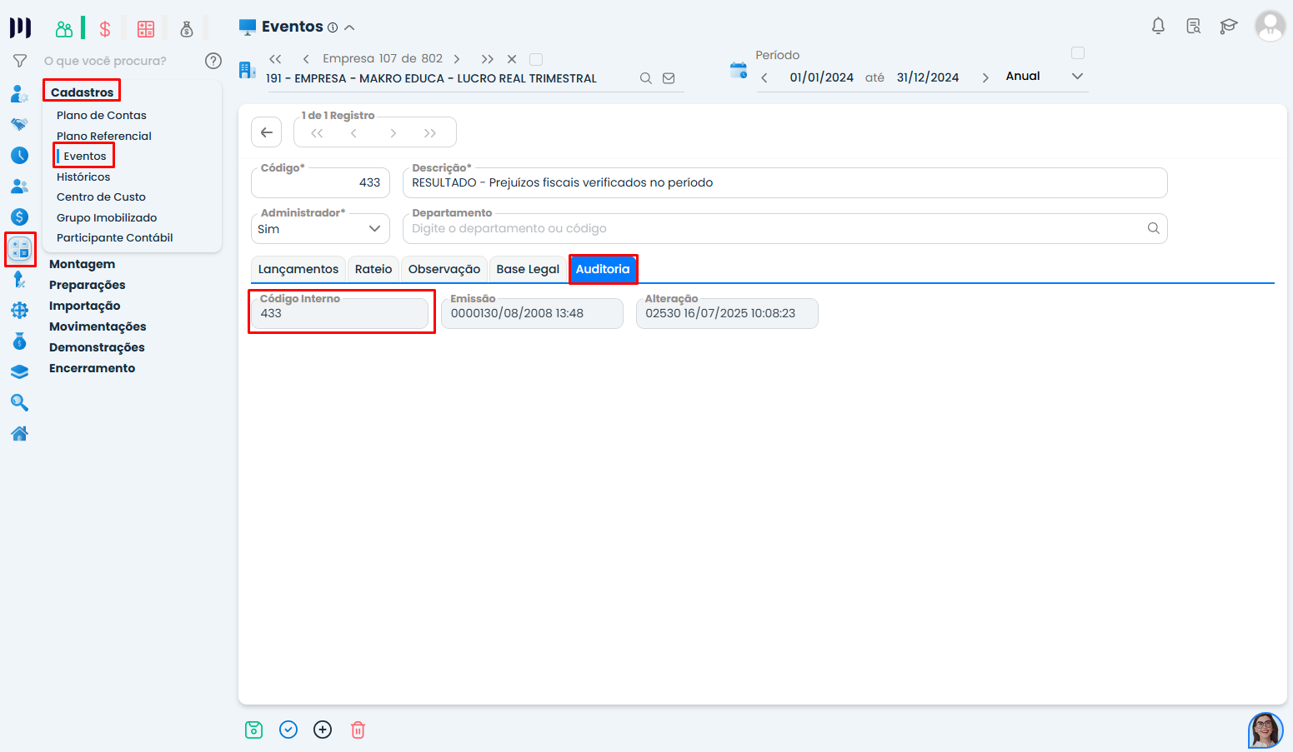The height and width of the screenshot is (752, 1293).
Task: Open Plano de Contas menu item
Action: coord(102,116)
